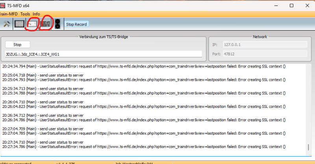315x164 pixels.
Task: Click the log scrollbar thumb
Action: (x=308, y=147)
